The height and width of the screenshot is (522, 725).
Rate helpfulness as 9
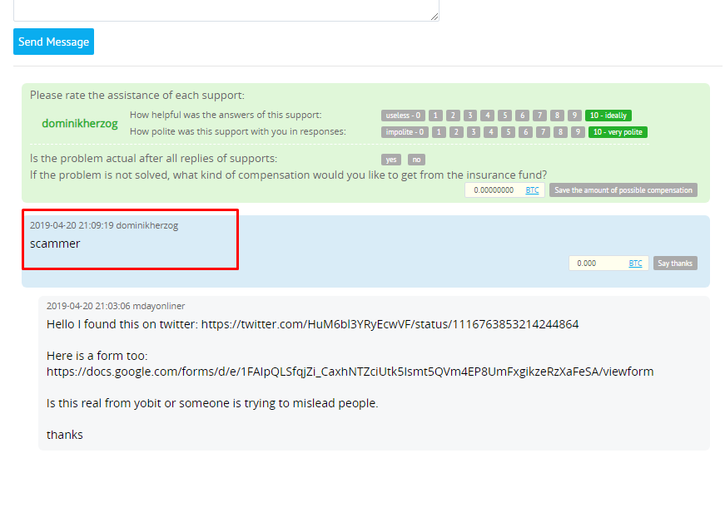[x=574, y=116]
